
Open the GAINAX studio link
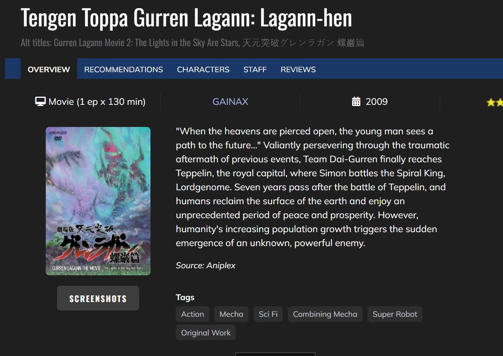pos(230,102)
